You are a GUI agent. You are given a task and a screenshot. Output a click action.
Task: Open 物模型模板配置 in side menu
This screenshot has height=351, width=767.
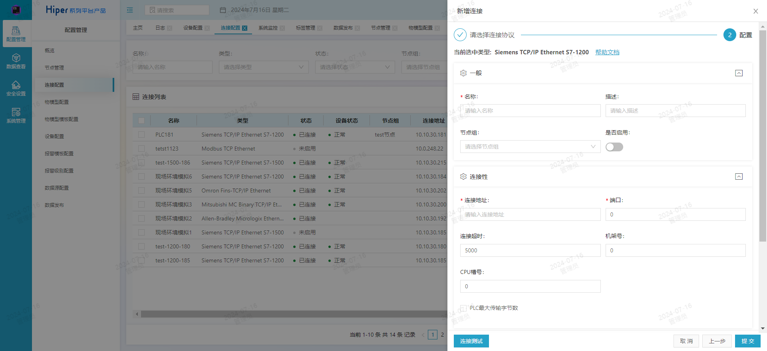(x=62, y=119)
